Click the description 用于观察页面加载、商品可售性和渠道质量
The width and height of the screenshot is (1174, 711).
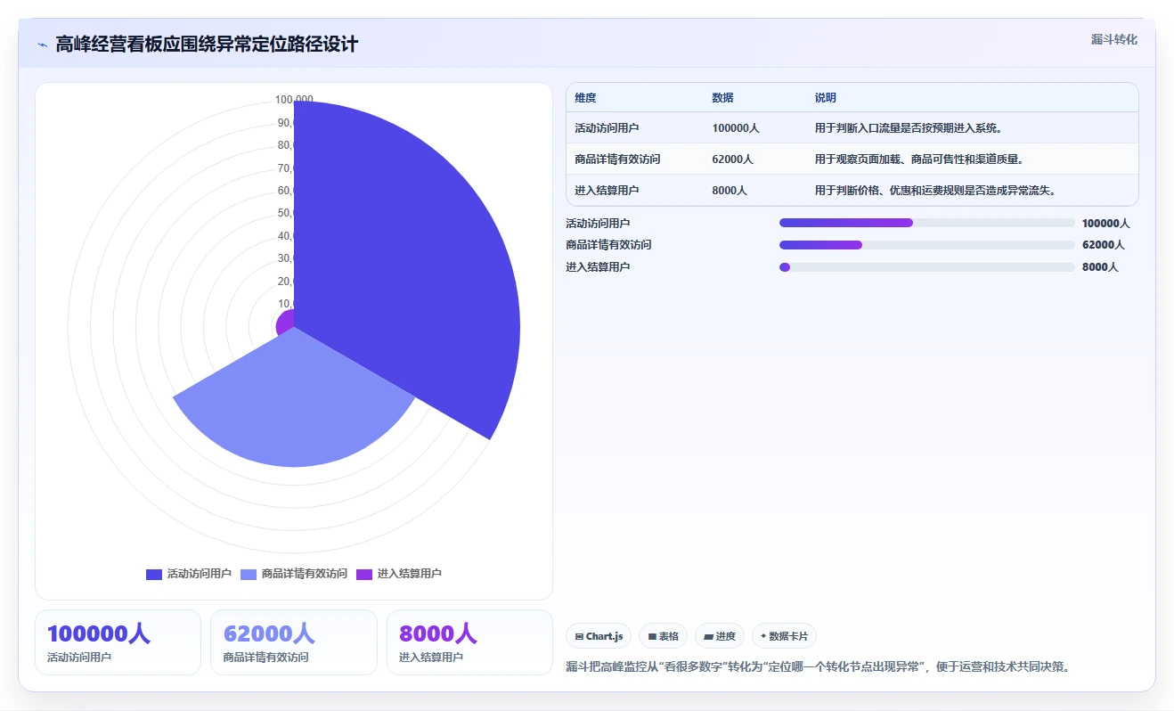[918, 159]
